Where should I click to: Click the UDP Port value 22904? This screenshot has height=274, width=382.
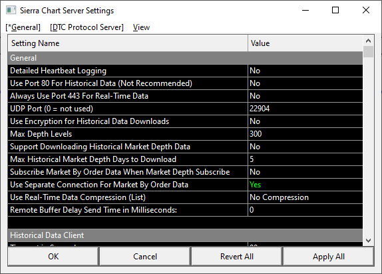click(x=305, y=109)
